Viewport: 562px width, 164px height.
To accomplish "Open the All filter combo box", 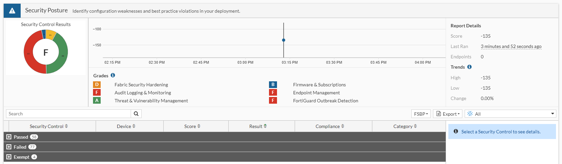I will (x=510, y=114).
